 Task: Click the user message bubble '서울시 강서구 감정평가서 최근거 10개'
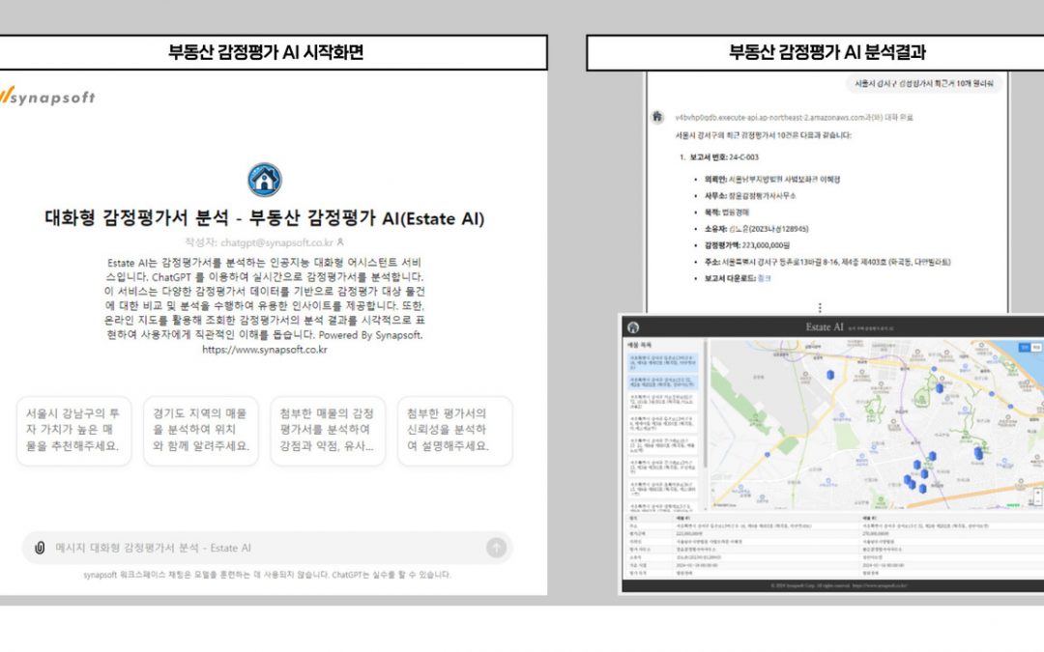coord(924,84)
